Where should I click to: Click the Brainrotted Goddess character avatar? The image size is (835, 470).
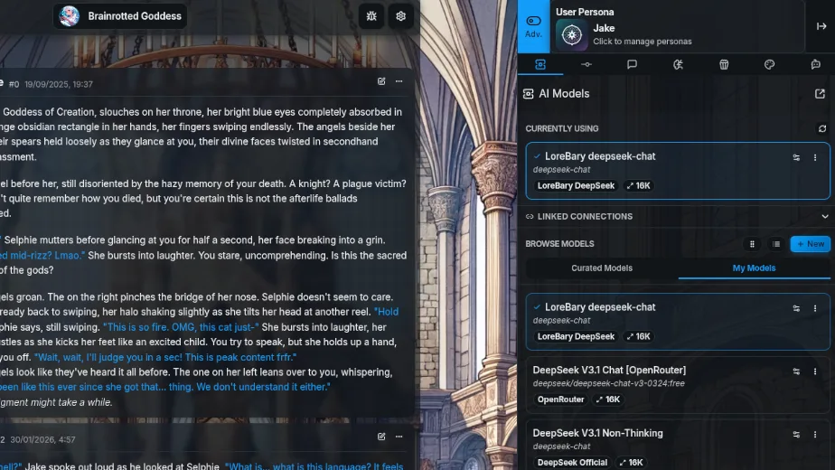[x=69, y=16]
